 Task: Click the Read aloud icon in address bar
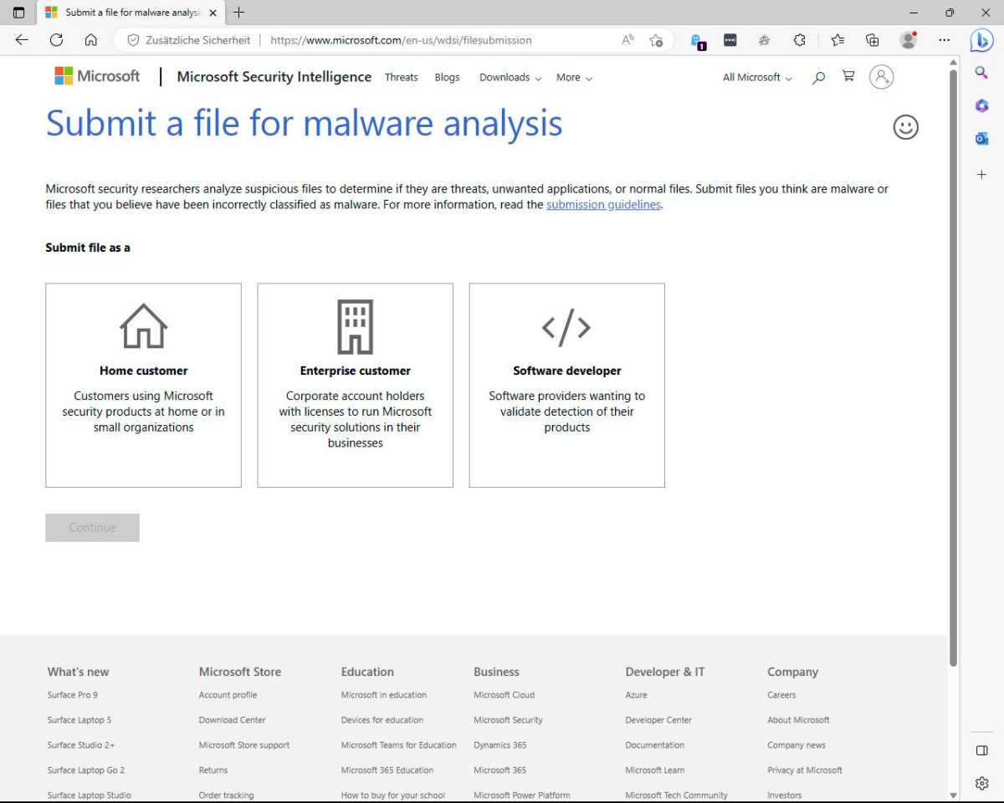point(627,40)
